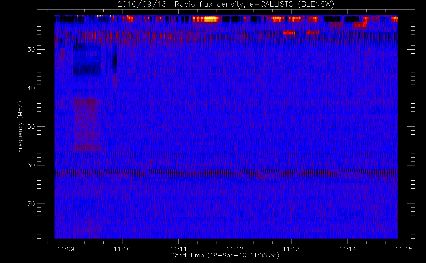Click the 11:15 time tick label
Image resolution: width=426 pixels, height=263 pixels.
pos(404,249)
